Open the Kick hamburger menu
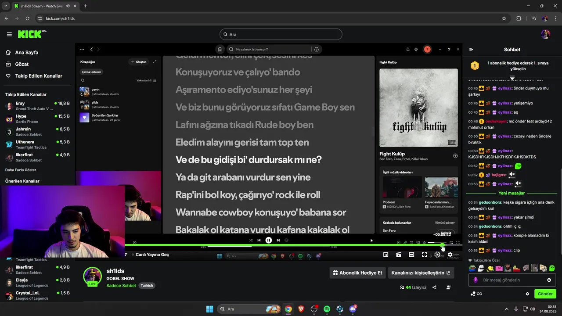 click(x=9, y=34)
